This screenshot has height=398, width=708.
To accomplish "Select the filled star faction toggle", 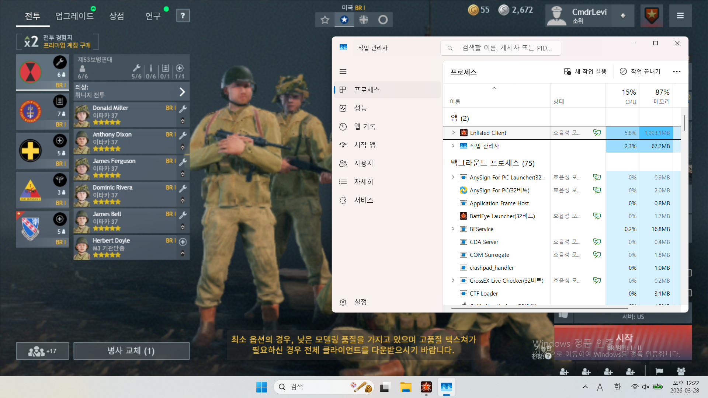I will (x=344, y=20).
